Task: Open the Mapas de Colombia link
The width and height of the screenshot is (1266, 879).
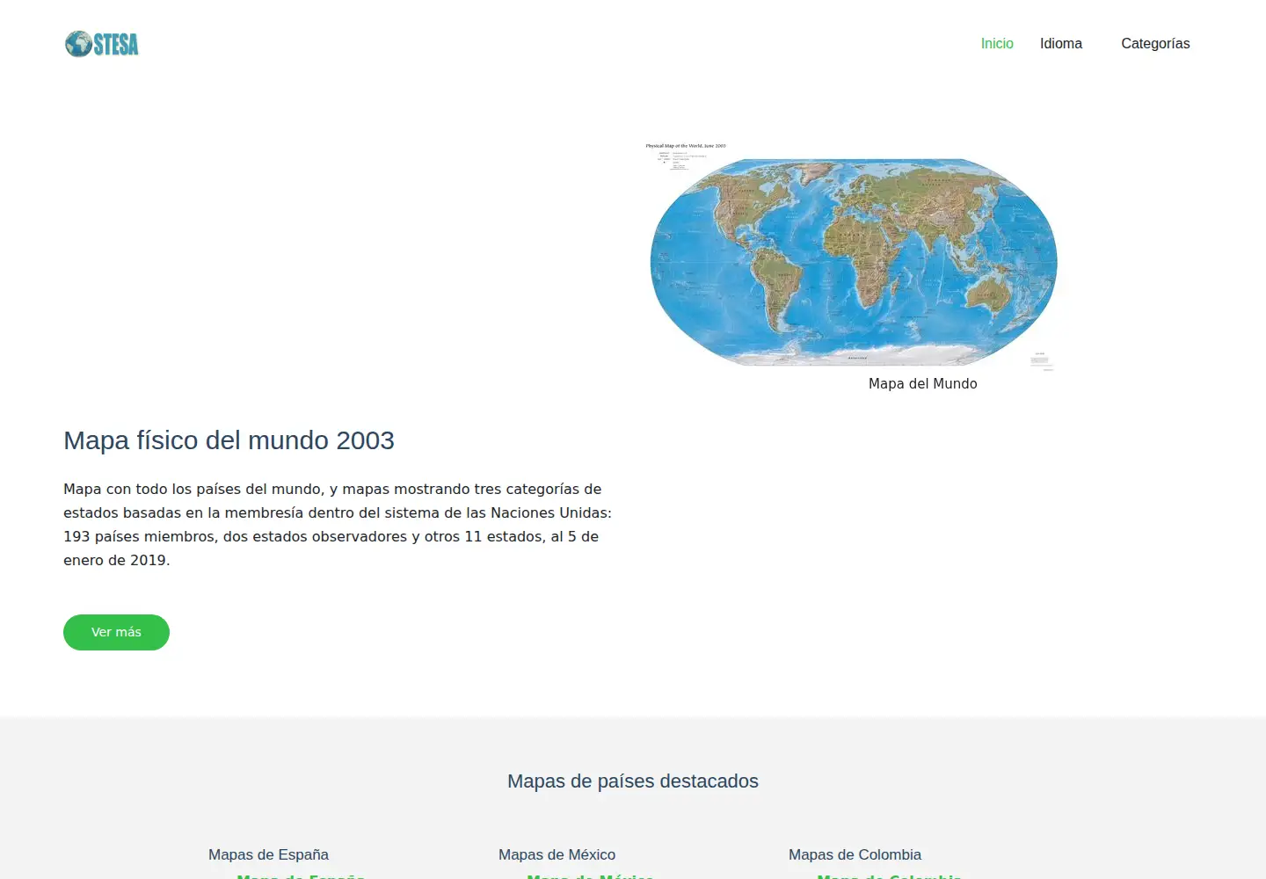Action: (855, 854)
